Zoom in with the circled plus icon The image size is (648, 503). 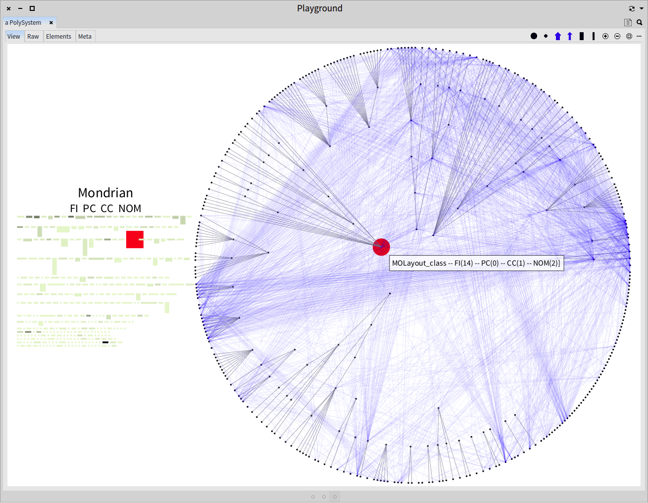click(x=605, y=36)
